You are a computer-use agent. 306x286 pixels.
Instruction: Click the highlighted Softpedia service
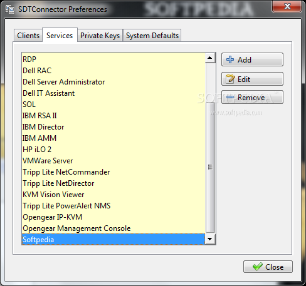[113, 239]
